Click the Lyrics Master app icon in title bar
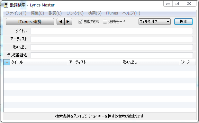 point(6,5)
